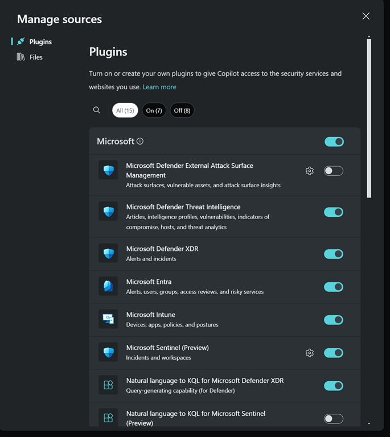The image size is (390, 437).
Task: Disable the Microsoft Defender Threat Intelligence toggle
Action: 334,212
